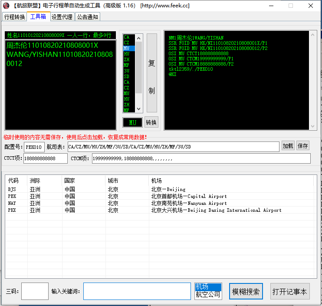The image size is (322, 306).
Task: Switch to the 行程转换 tab
Action: click(x=14, y=17)
